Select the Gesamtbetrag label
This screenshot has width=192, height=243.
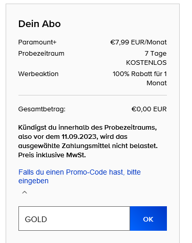pos(42,109)
